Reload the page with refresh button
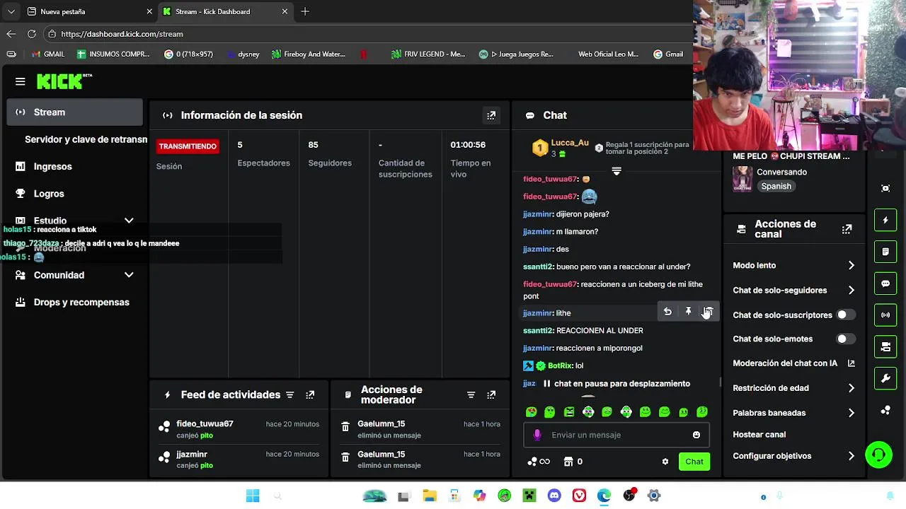 (x=32, y=34)
